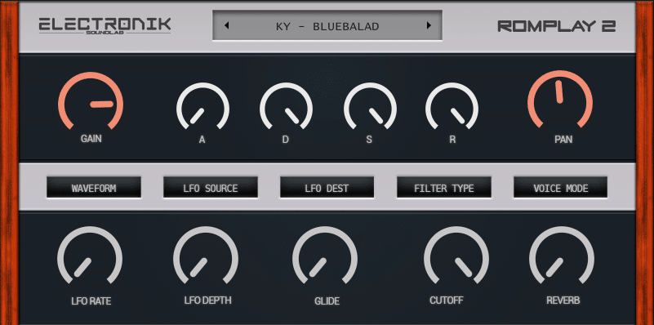This screenshot has width=654, height=325.
Task: Click the CUTOFF label text
Action: click(447, 301)
